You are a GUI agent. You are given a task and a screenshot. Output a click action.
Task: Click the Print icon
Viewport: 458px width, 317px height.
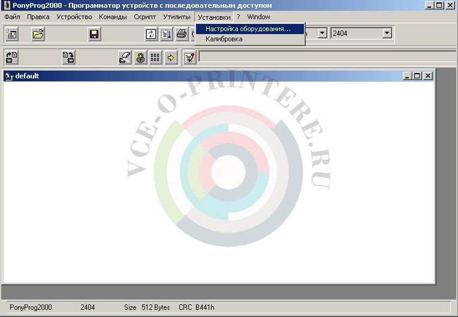pos(182,35)
